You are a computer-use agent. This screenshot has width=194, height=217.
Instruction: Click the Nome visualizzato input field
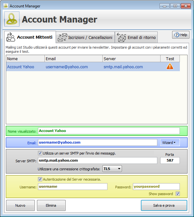[x=109, y=131]
